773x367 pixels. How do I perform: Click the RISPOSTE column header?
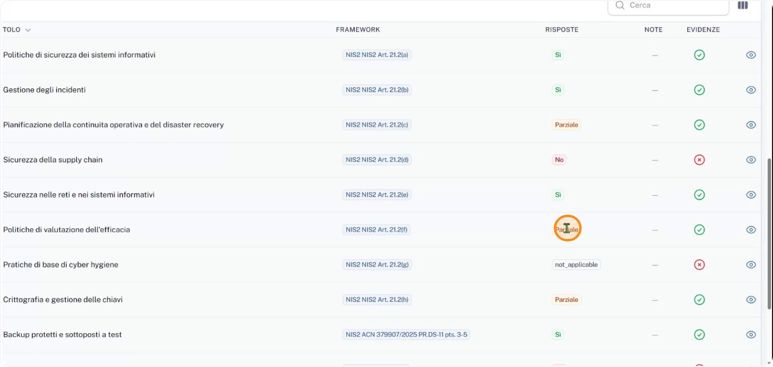tap(562, 30)
